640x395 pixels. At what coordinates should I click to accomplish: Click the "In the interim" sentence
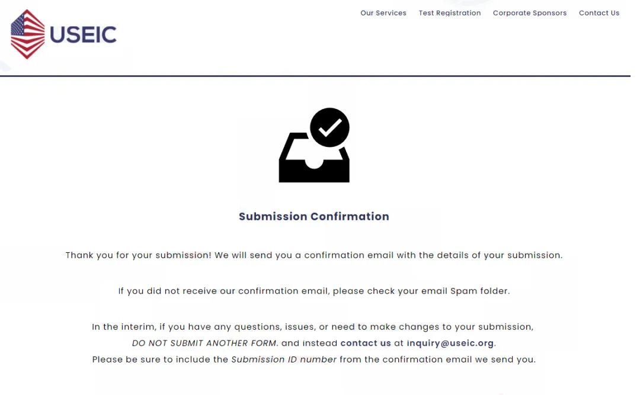point(313,327)
